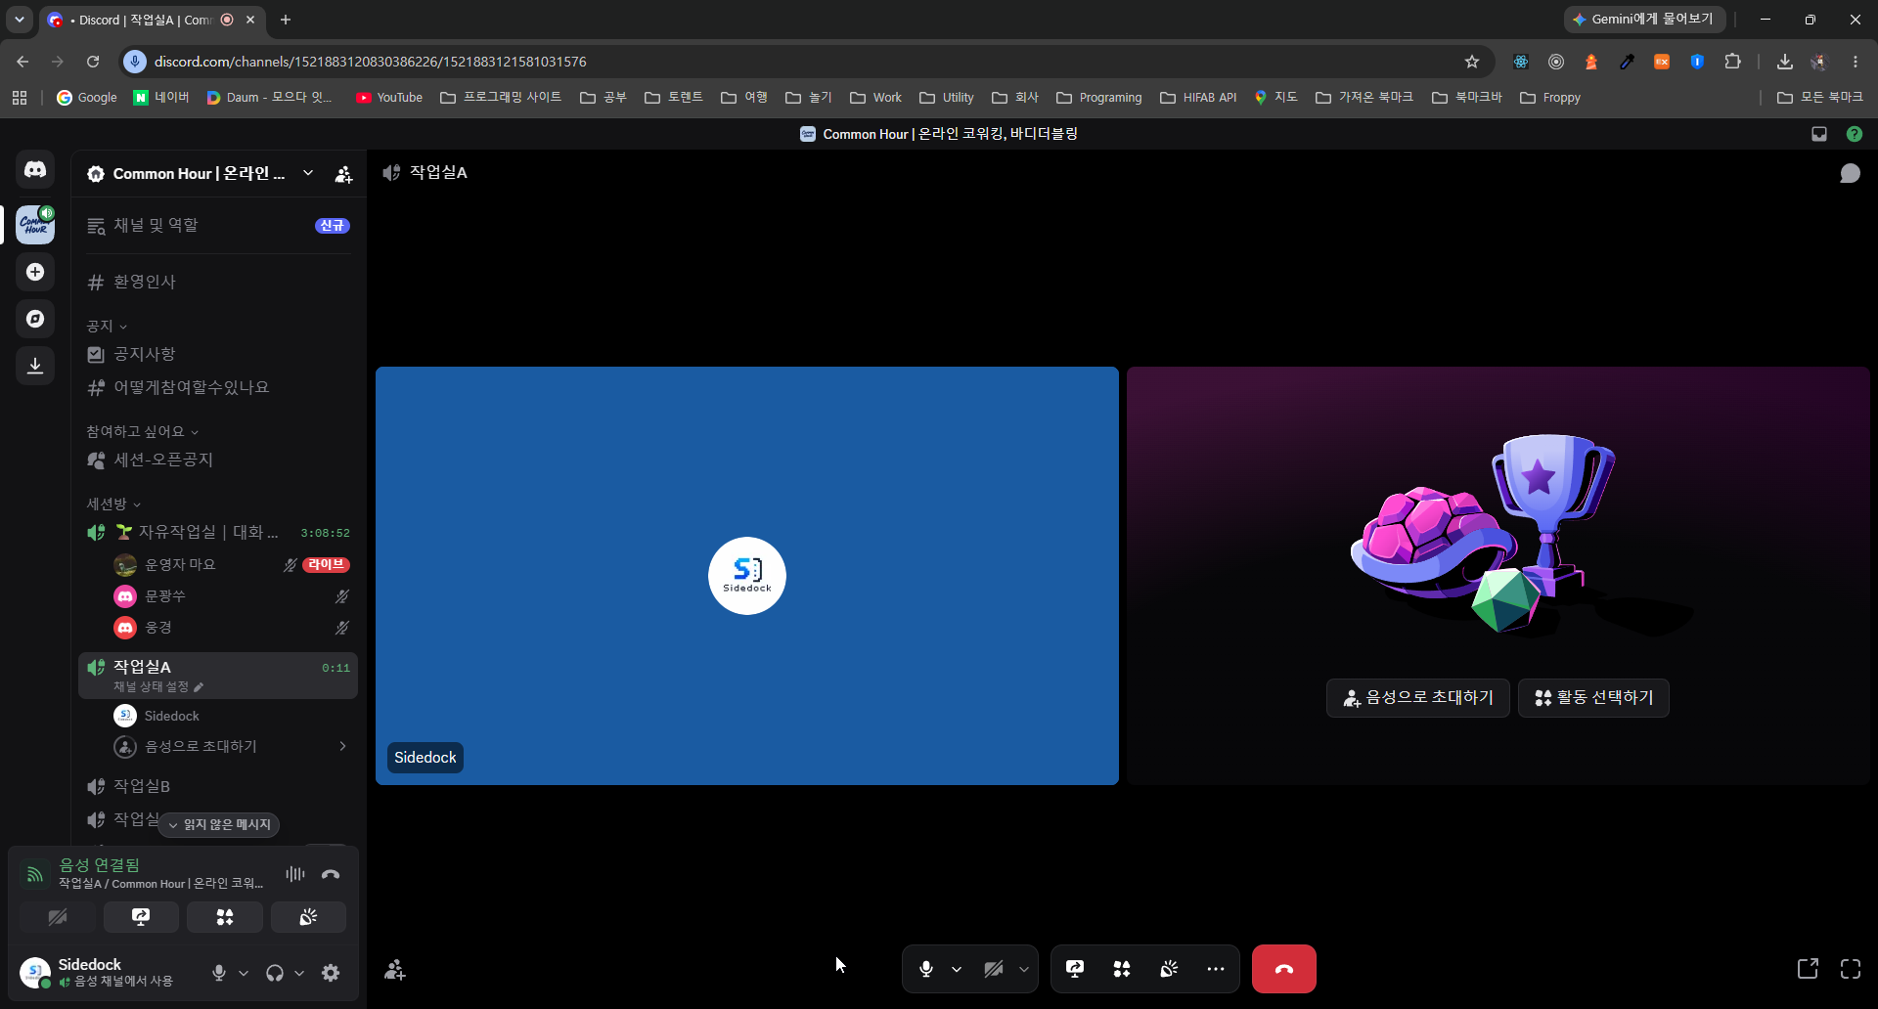Expand 음성으로 초대하기 row arrow in sidebar
1878x1009 pixels.
point(342,746)
